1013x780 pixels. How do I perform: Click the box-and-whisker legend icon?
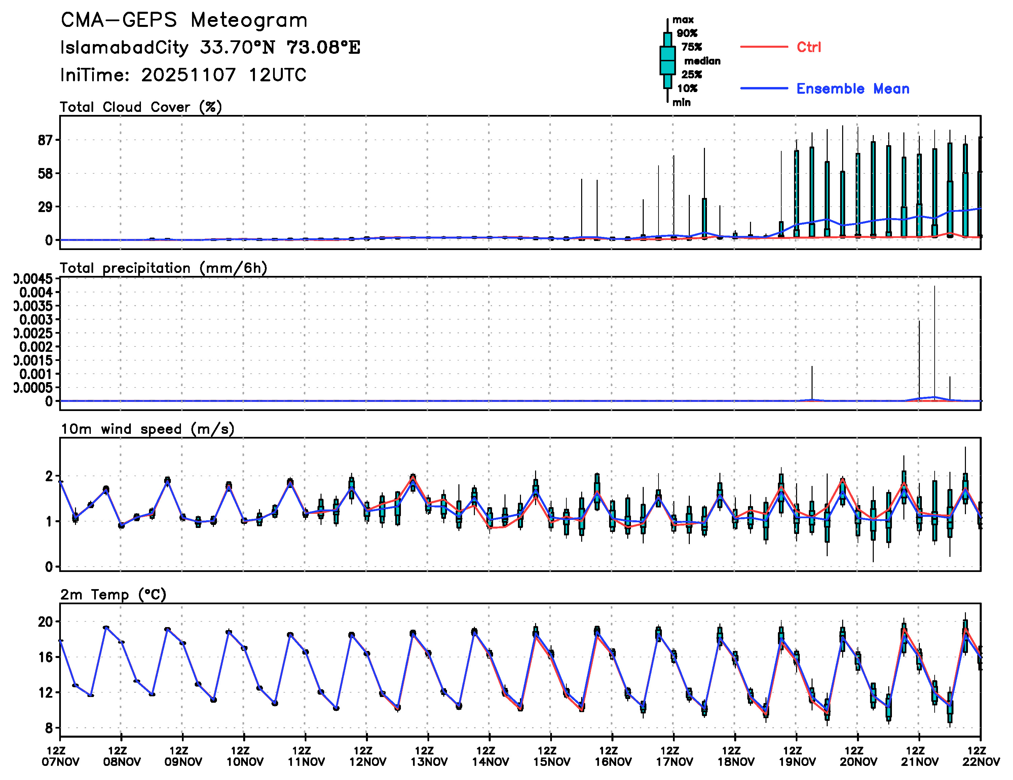coord(668,60)
